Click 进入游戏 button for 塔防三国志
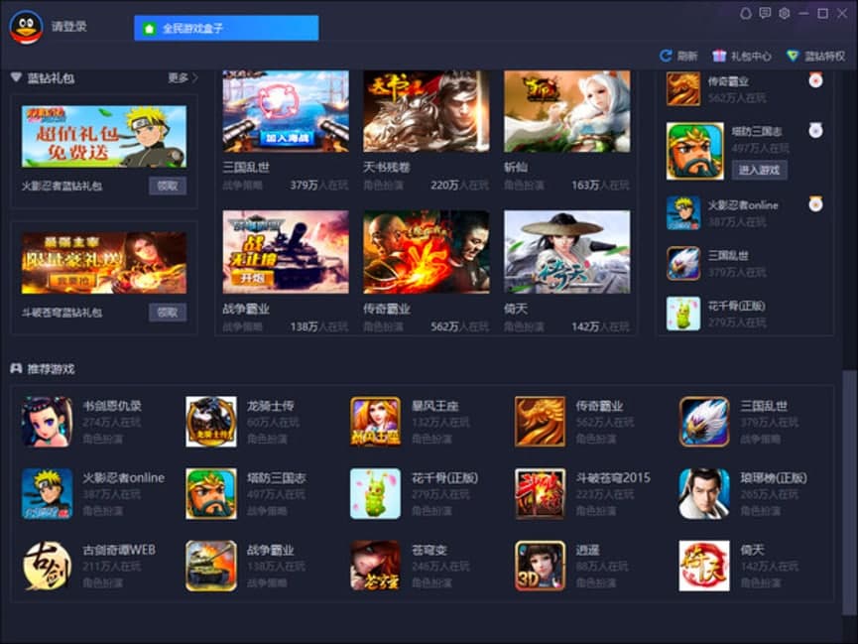The height and width of the screenshot is (644, 858). tap(760, 170)
